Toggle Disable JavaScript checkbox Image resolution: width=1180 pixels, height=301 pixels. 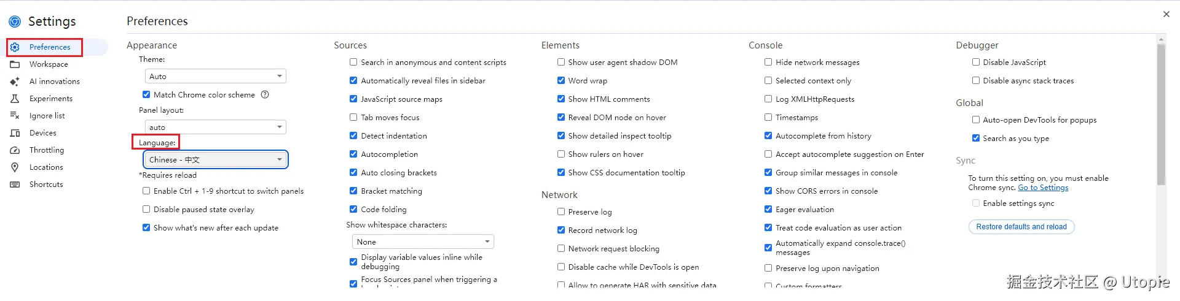point(976,63)
